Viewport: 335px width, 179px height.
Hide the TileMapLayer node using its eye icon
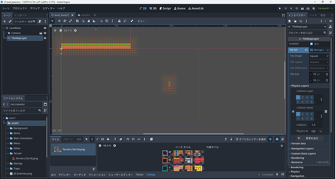point(45,38)
